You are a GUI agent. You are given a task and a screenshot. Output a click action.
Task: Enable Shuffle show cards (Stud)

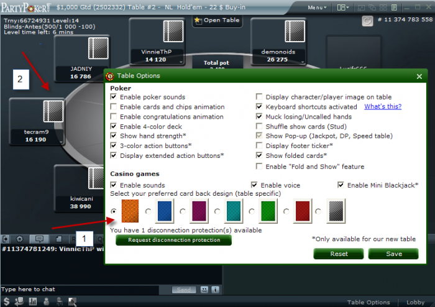tap(259, 126)
